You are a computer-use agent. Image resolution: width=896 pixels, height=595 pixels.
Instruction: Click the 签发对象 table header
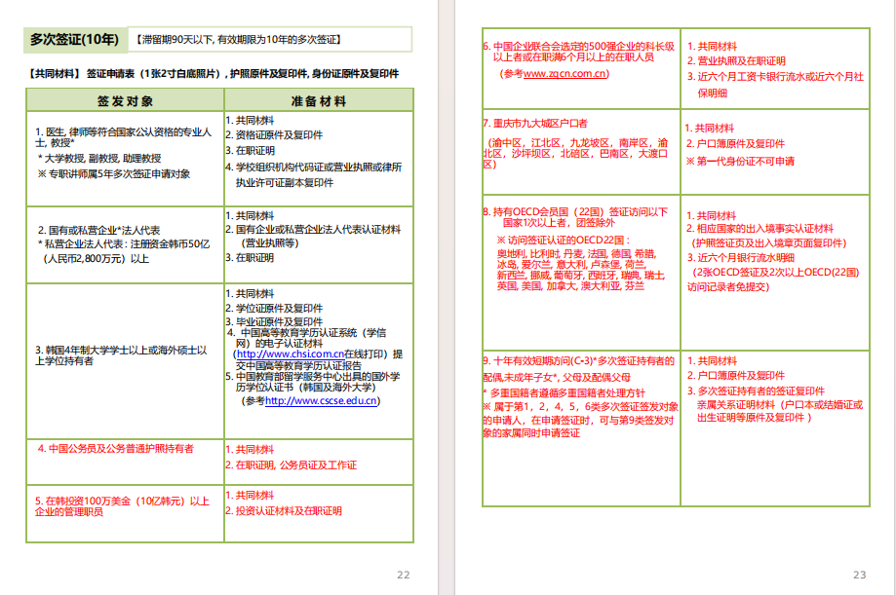[125, 100]
